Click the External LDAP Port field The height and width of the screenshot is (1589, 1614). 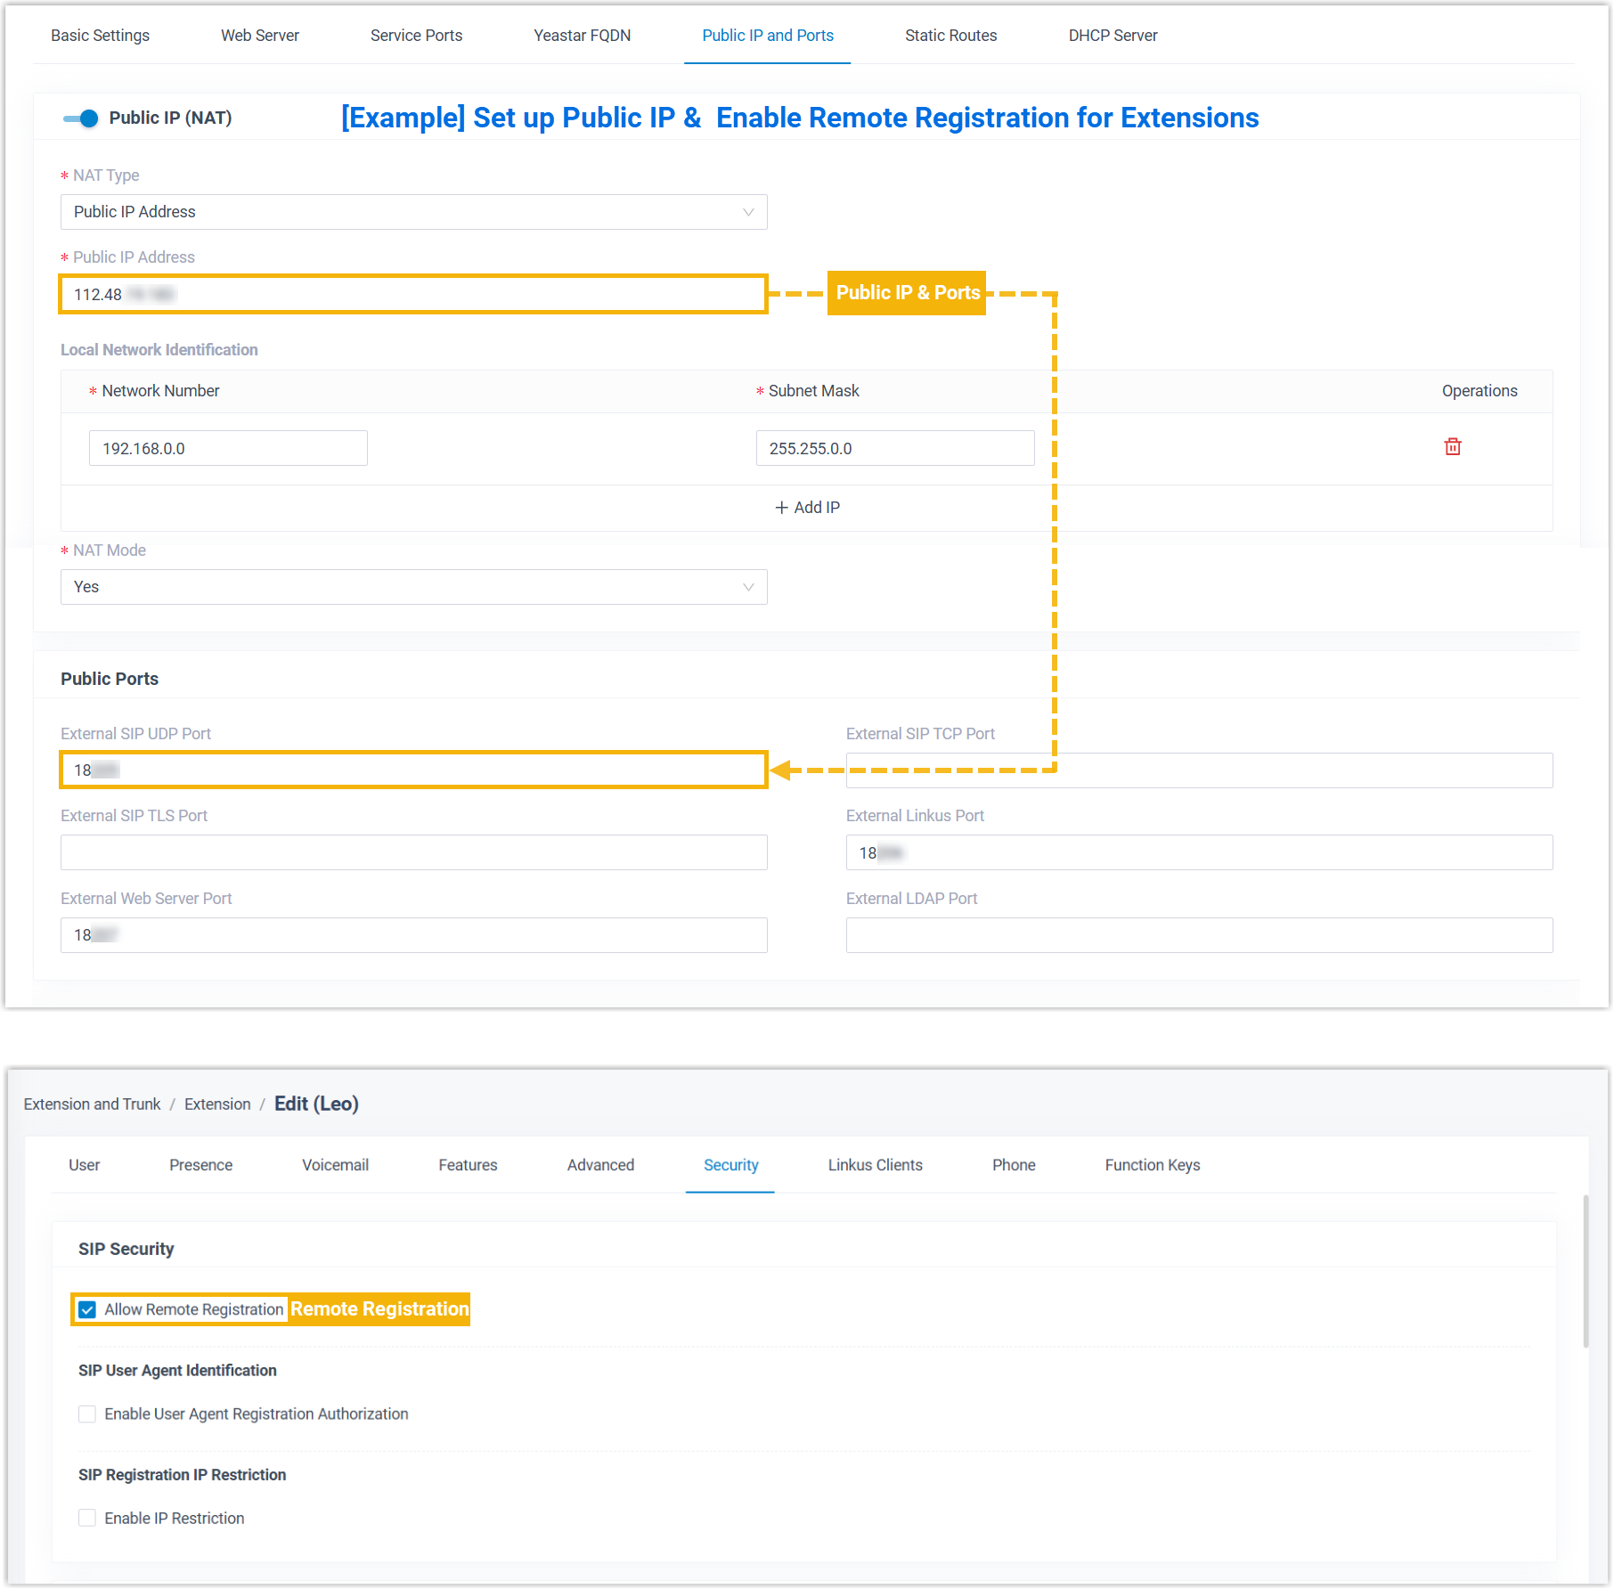coord(1199,935)
